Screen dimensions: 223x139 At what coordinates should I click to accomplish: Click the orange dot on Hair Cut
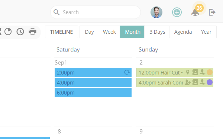coord(210,72)
